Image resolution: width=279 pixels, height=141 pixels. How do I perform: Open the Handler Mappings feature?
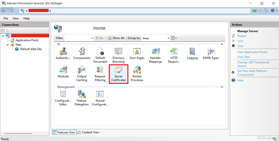[x=156, y=55]
